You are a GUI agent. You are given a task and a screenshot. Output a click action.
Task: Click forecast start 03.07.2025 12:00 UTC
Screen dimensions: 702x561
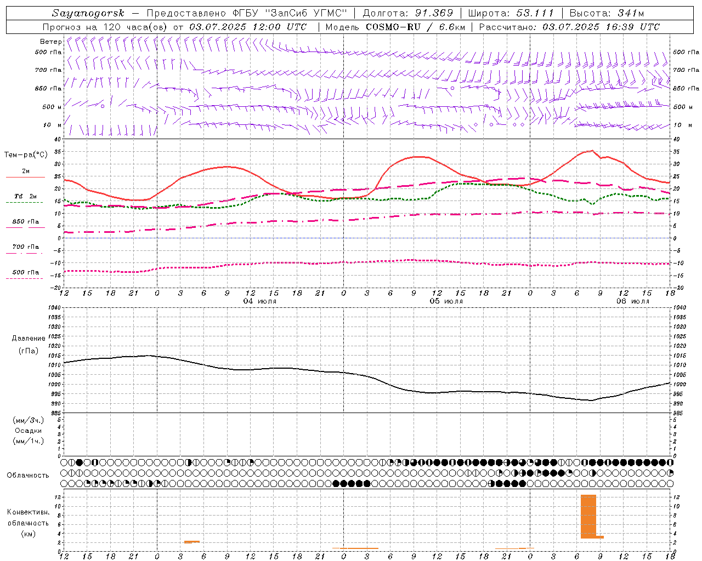(x=248, y=27)
